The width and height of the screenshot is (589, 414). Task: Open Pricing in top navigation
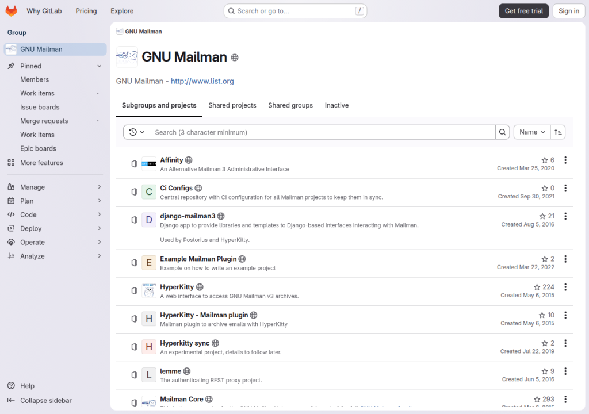point(86,11)
